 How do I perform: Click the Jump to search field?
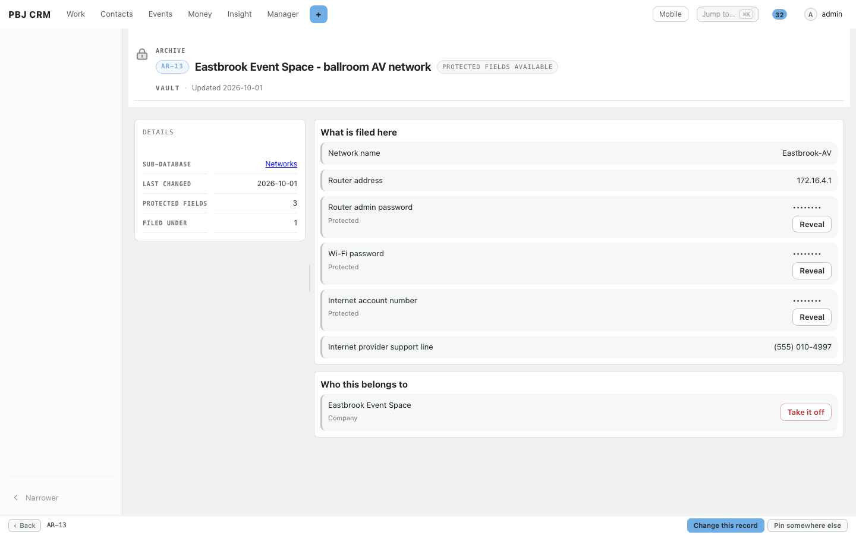(728, 14)
